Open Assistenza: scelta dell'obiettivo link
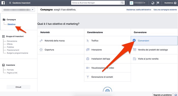Viewport: 178px width, 96px height. click(x=139, y=10)
